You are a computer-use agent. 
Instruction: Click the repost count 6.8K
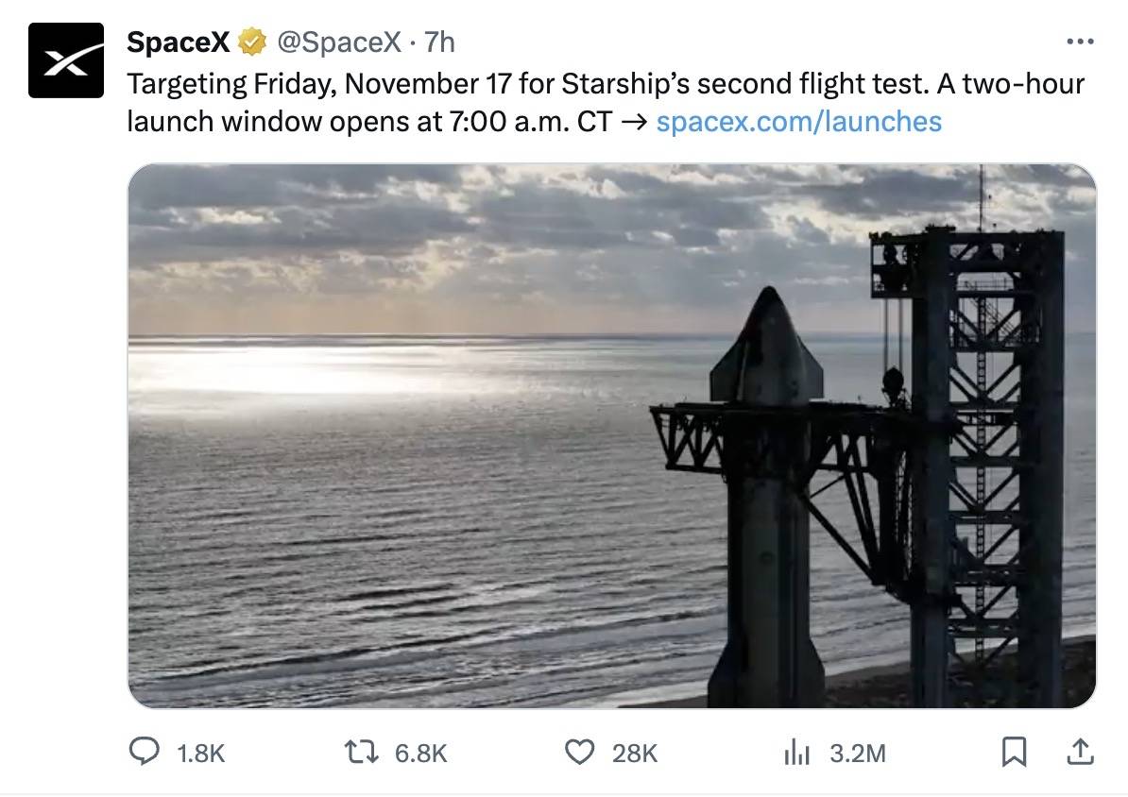419,753
